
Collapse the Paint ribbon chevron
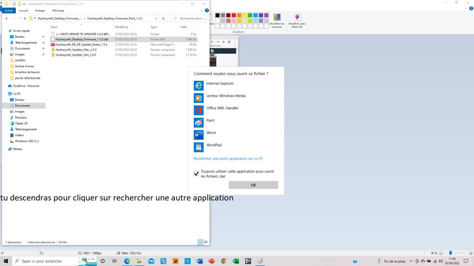click(466, 8)
